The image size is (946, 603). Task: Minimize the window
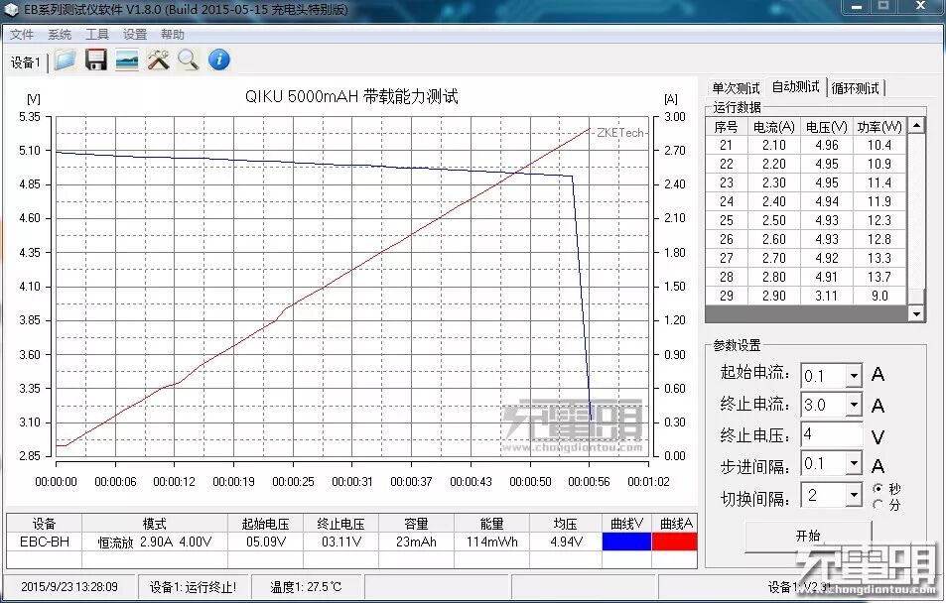coord(858,7)
